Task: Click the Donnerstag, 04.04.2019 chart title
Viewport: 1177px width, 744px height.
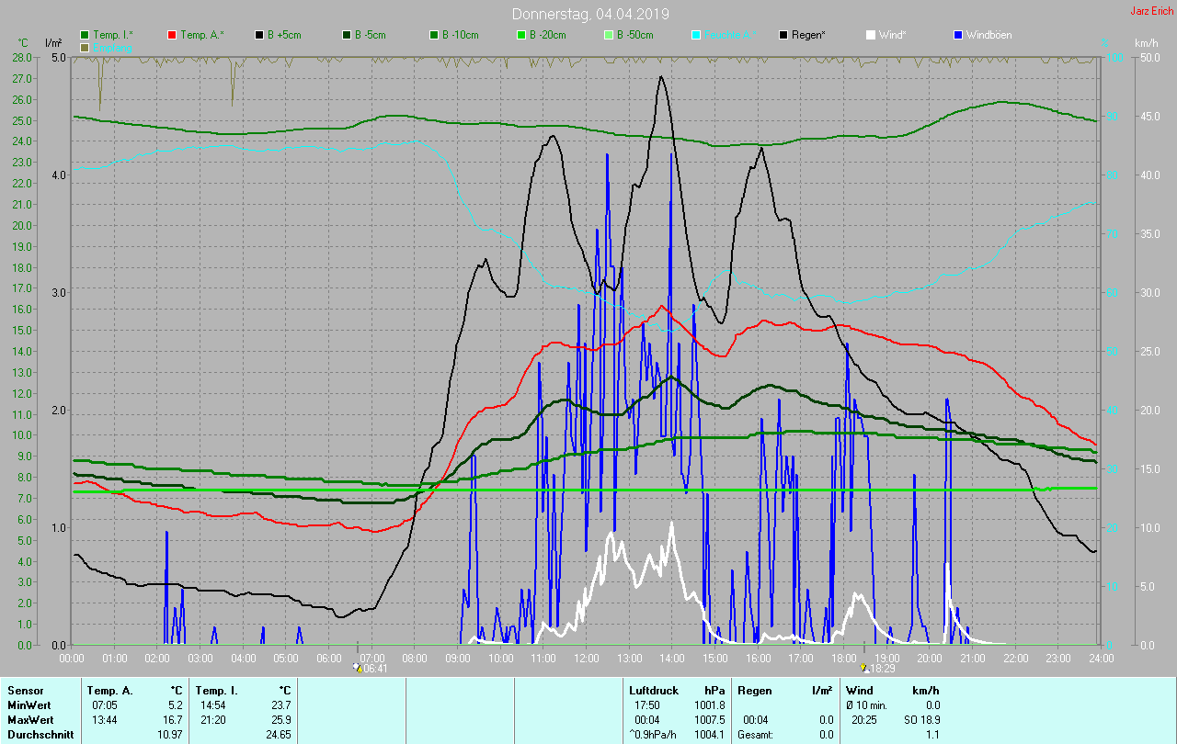Action: pyautogui.click(x=590, y=14)
